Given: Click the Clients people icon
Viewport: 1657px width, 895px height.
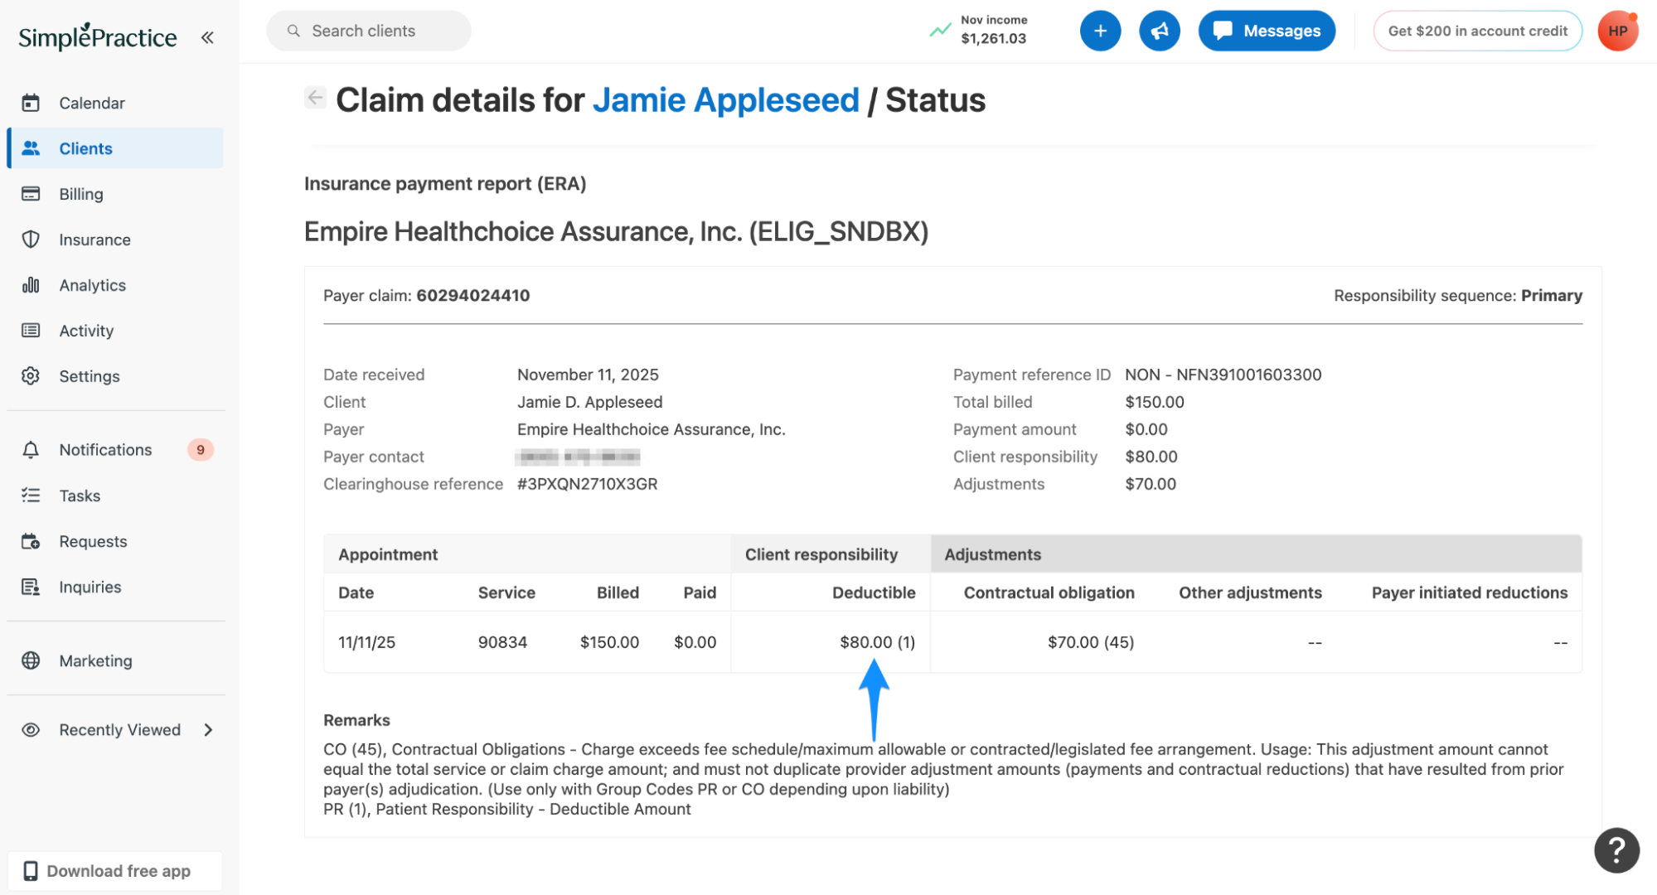Looking at the screenshot, I should pyautogui.click(x=31, y=148).
